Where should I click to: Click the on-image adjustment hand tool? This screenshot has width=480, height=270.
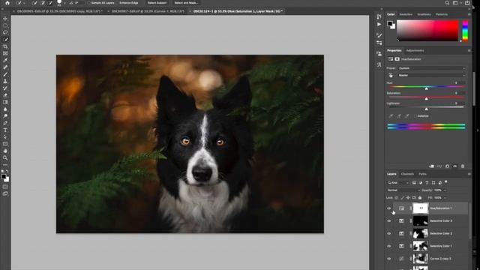391,75
